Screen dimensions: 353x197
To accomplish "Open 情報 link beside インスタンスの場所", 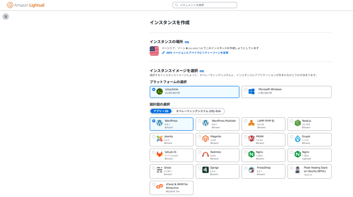I will click(187, 42).
